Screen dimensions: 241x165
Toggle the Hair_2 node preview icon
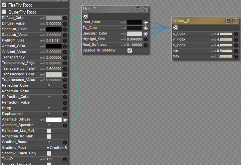145,9
